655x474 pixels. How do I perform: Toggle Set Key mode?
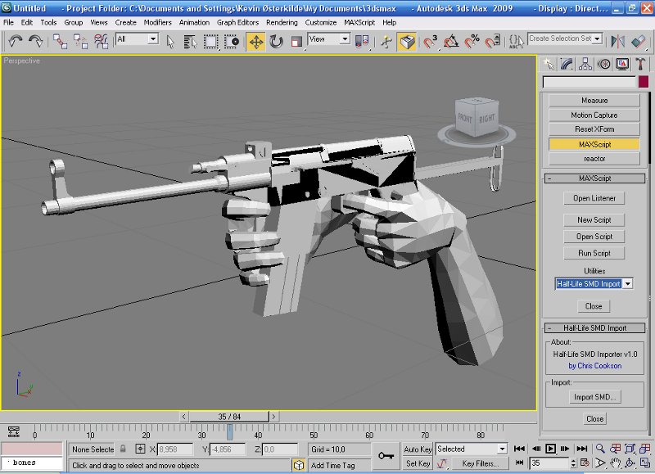pos(418,463)
